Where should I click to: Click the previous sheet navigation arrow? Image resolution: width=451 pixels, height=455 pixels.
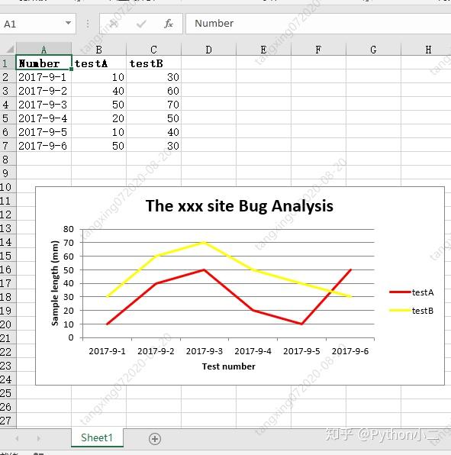click(x=17, y=438)
